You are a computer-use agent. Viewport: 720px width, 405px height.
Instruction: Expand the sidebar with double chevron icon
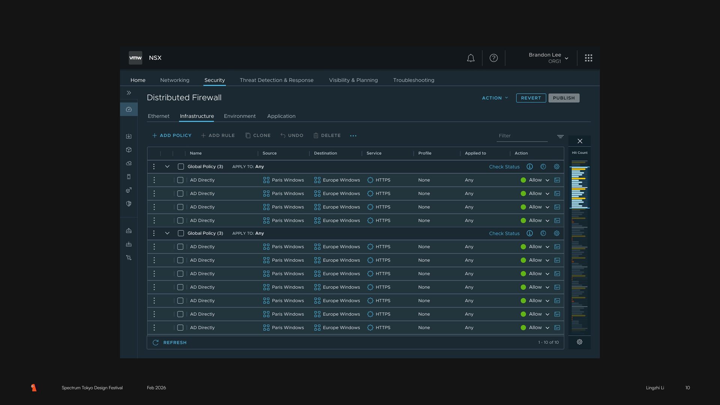[129, 93]
